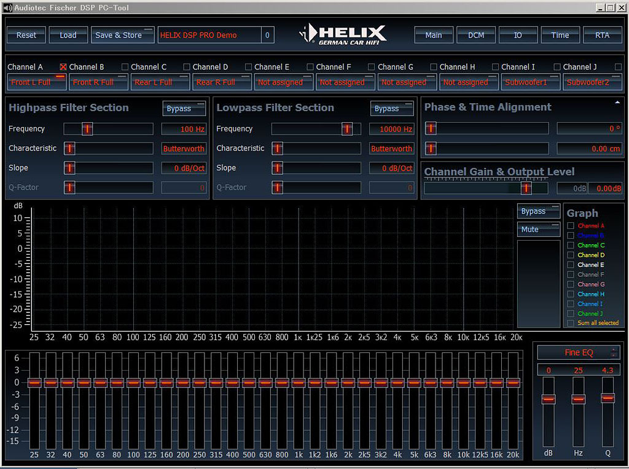Toggle the Bypass button beside the graph
This screenshot has width=629, height=469.
point(538,211)
